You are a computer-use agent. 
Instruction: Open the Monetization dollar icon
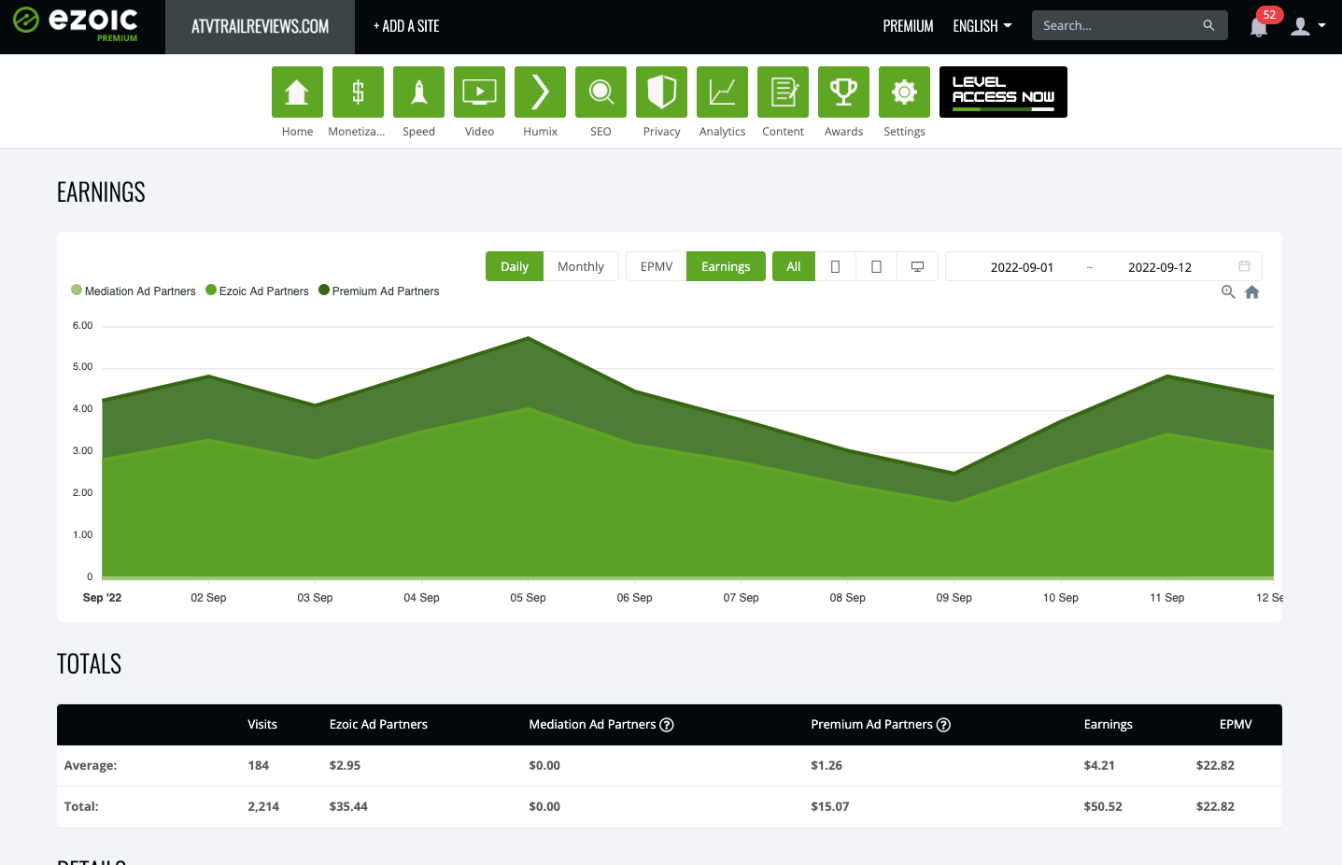[358, 92]
